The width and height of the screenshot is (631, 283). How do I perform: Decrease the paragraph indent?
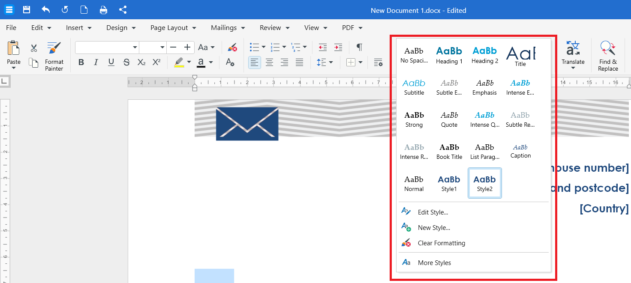tap(323, 47)
